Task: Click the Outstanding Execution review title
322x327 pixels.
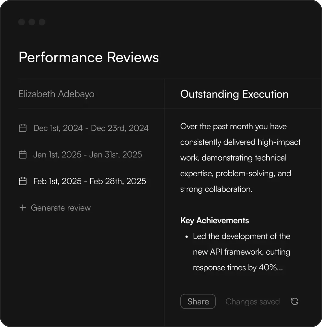Action: (234, 94)
